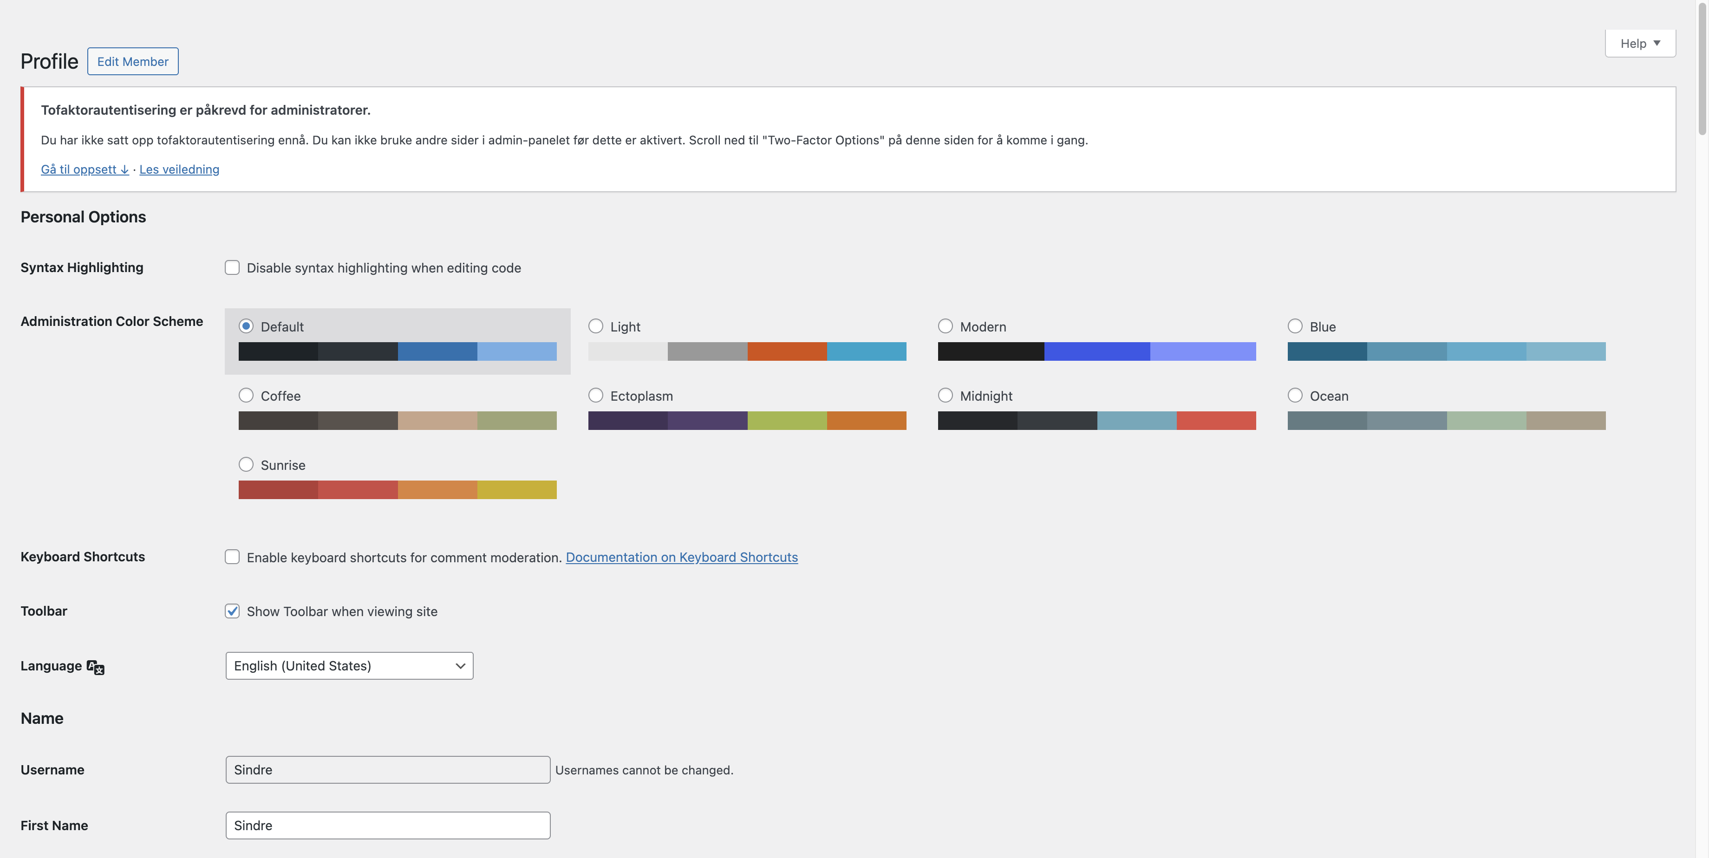Enable Disable syntax highlighting checkbox
The width and height of the screenshot is (1709, 858).
[x=232, y=267]
